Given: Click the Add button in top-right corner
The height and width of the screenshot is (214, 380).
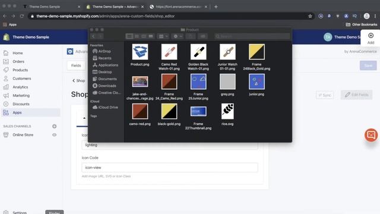Looking at the screenshot, I should (370, 39).
